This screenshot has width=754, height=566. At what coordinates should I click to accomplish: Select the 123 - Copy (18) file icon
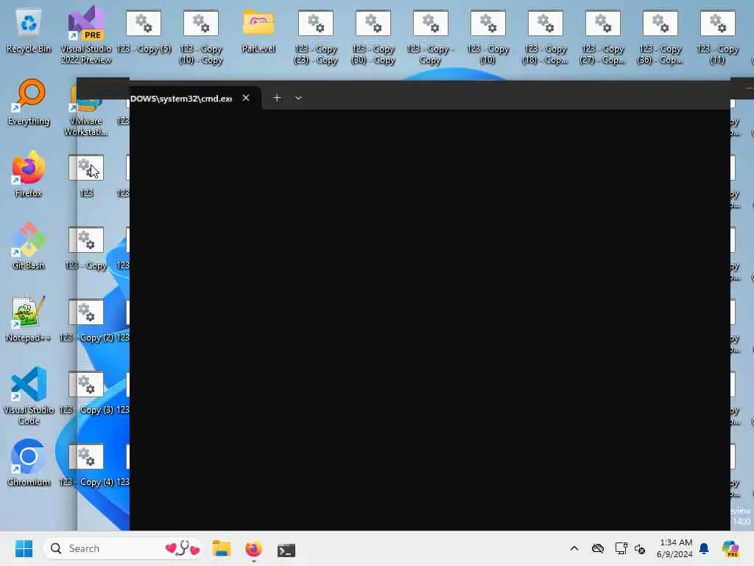tap(546, 37)
